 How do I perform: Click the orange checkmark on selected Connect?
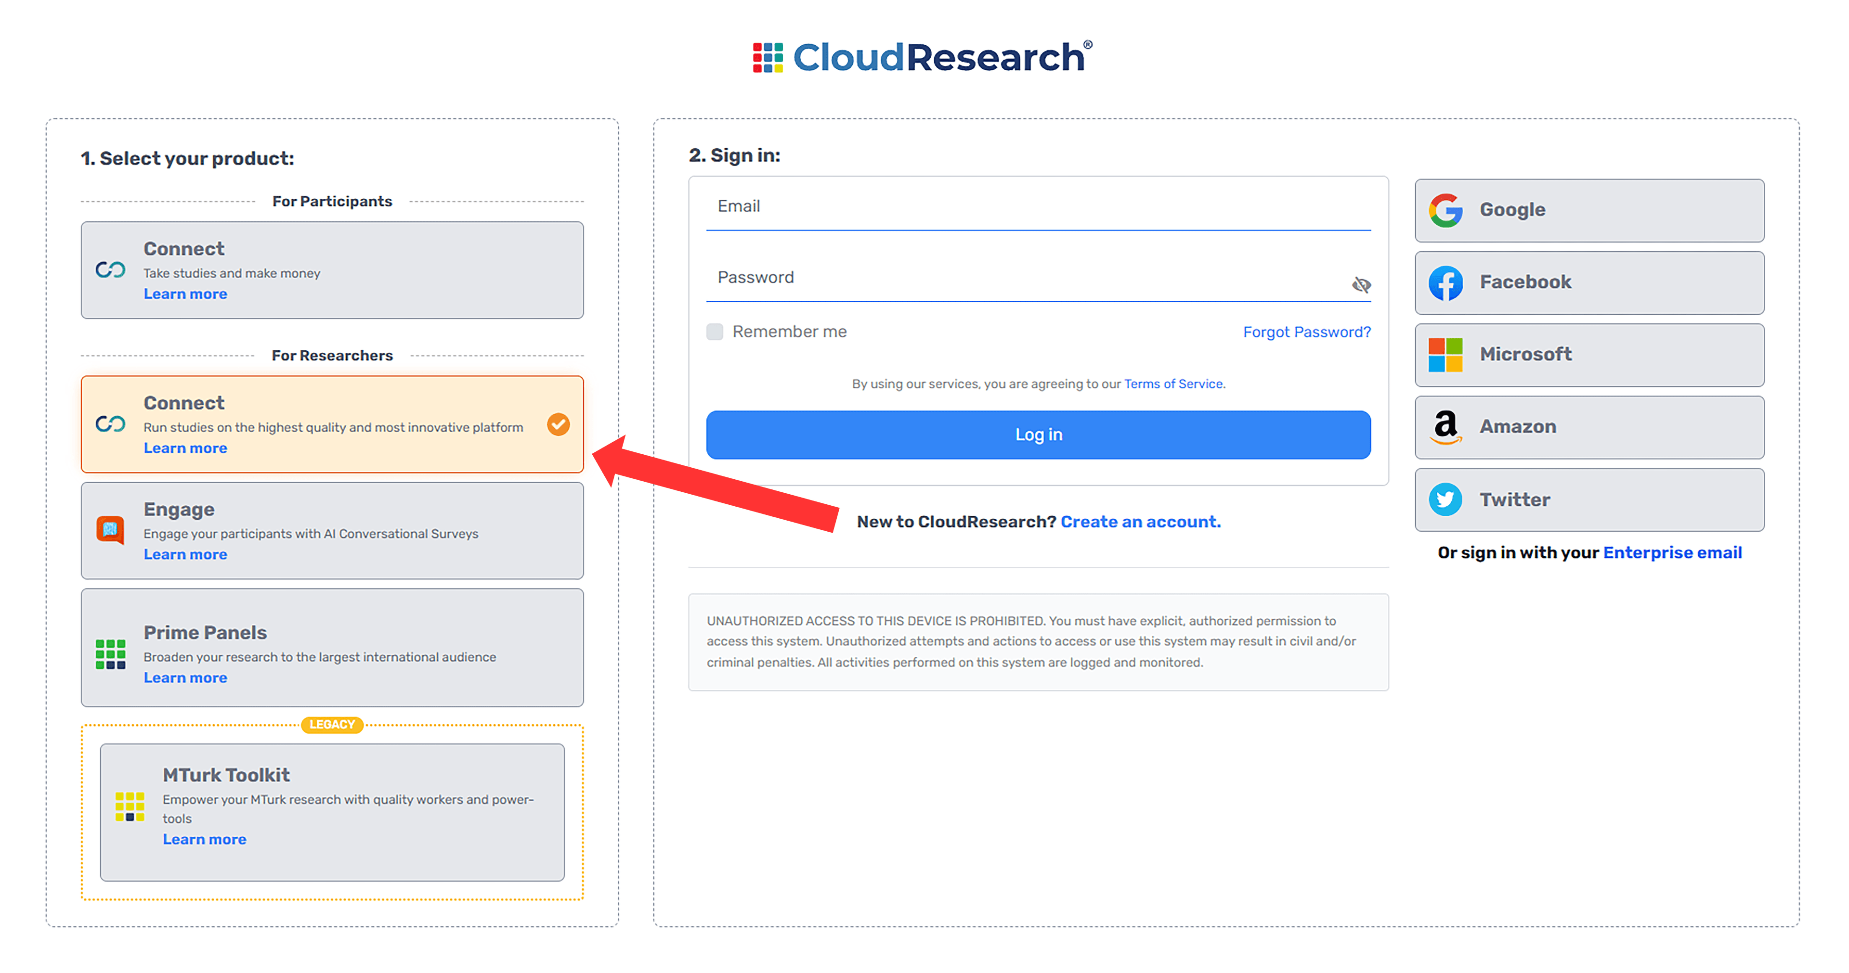pos(559,425)
